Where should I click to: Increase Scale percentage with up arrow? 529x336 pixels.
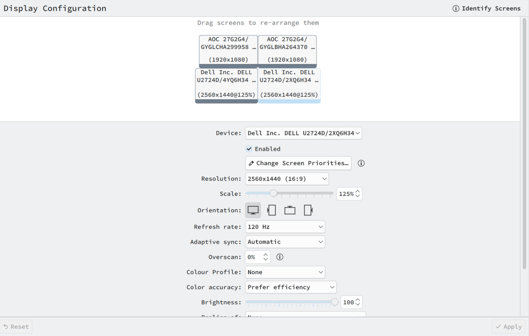coord(358,192)
